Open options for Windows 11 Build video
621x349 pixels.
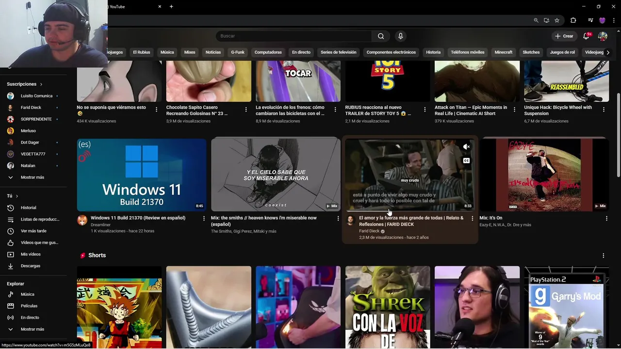click(204, 219)
